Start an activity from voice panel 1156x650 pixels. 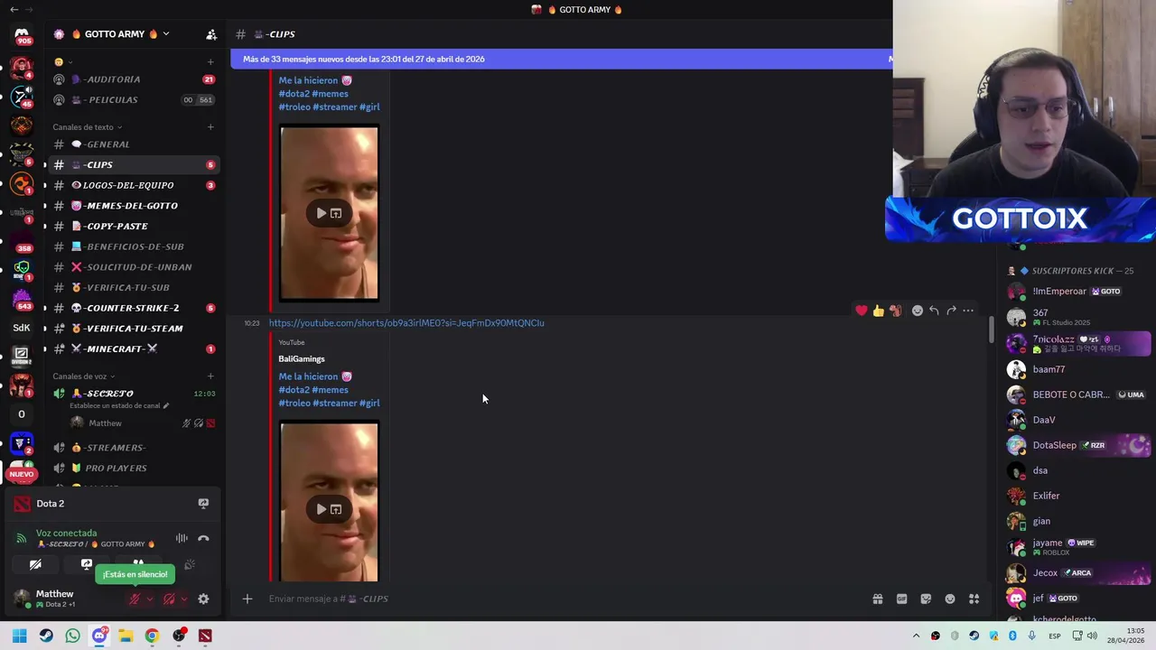(138, 563)
